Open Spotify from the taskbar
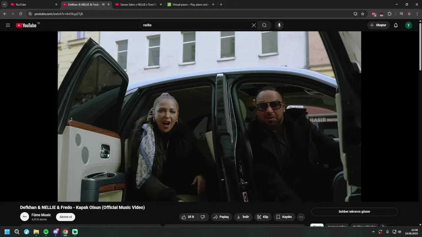This screenshot has height=237, width=422. [x=46, y=232]
